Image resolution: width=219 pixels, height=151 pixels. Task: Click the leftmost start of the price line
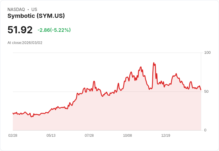click(13, 113)
